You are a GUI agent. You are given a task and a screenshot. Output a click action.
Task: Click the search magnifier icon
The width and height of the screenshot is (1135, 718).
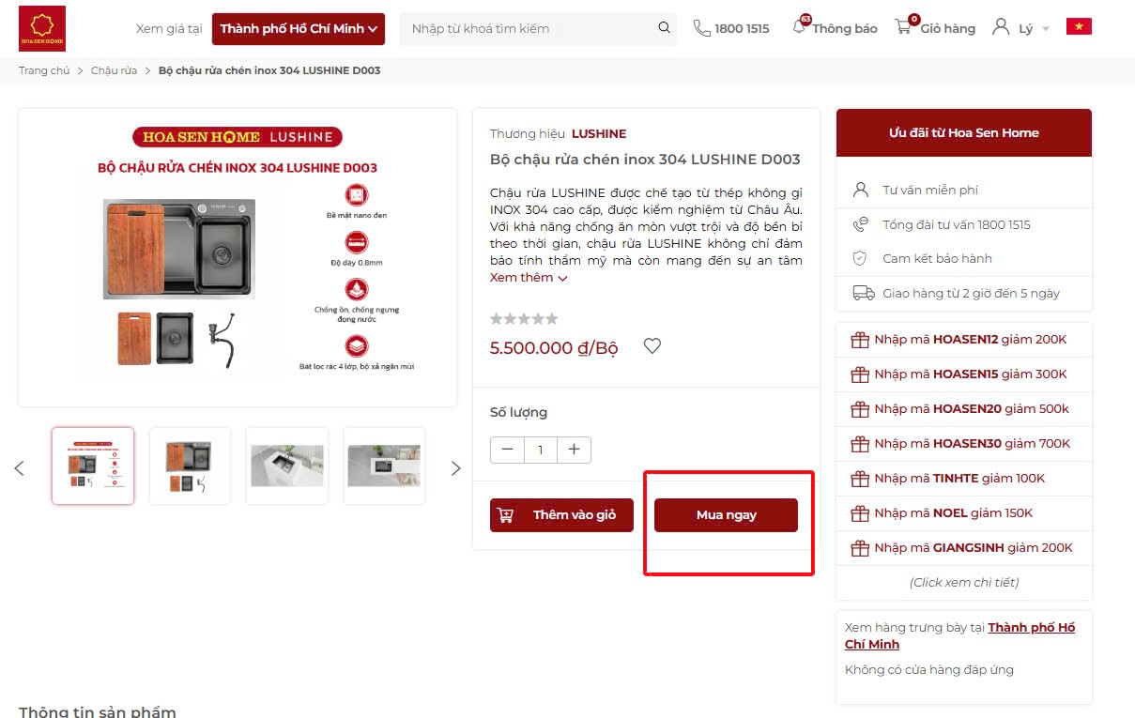[x=665, y=28]
